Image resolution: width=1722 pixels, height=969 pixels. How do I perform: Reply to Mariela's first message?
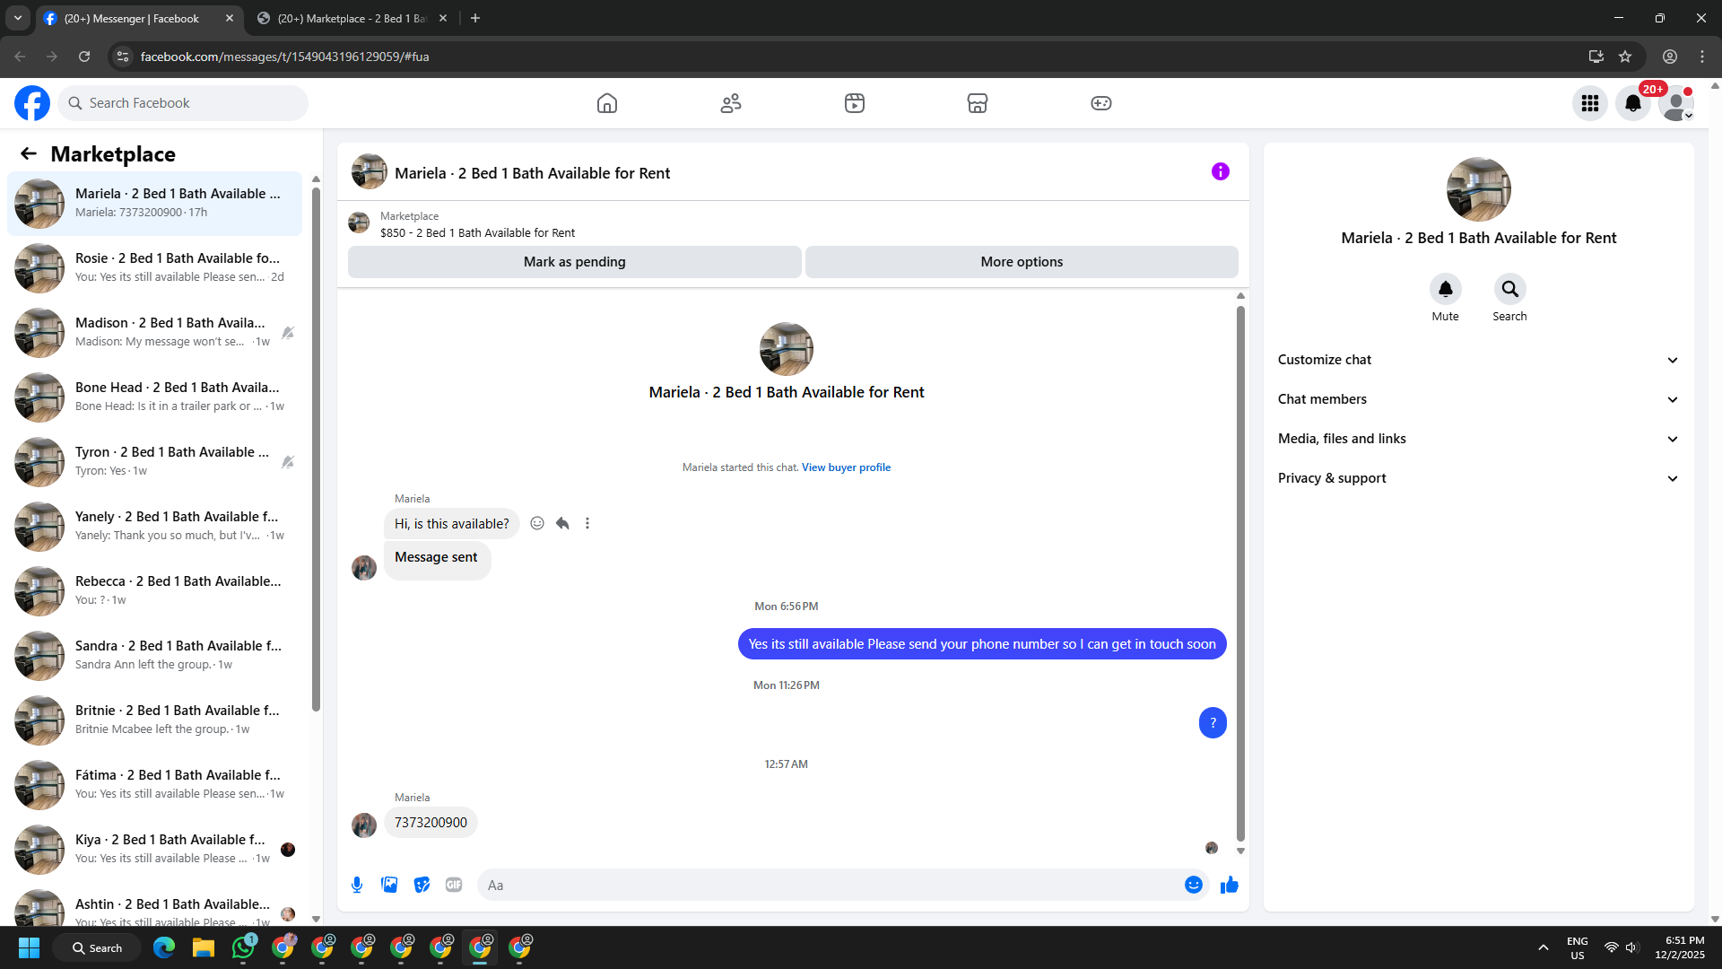coord(562,523)
